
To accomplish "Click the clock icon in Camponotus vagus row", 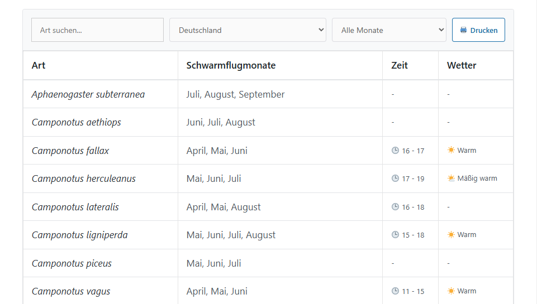I will pos(395,291).
